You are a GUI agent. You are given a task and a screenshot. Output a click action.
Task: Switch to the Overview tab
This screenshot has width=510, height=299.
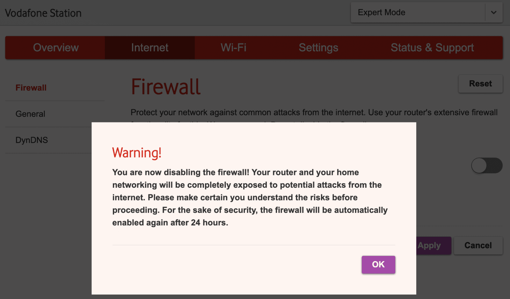56,47
